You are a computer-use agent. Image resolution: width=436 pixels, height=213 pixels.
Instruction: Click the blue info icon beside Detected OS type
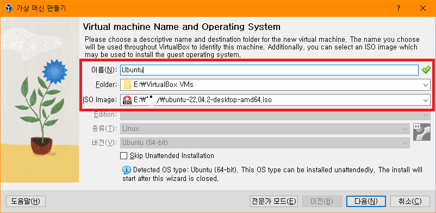127,170
